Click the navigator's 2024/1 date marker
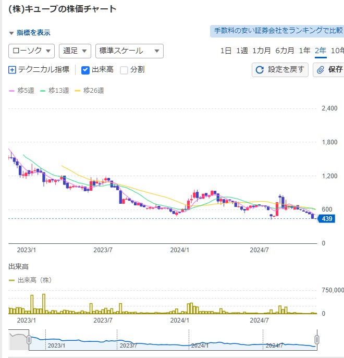This screenshot has height=358, width=344. click(200, 345)
